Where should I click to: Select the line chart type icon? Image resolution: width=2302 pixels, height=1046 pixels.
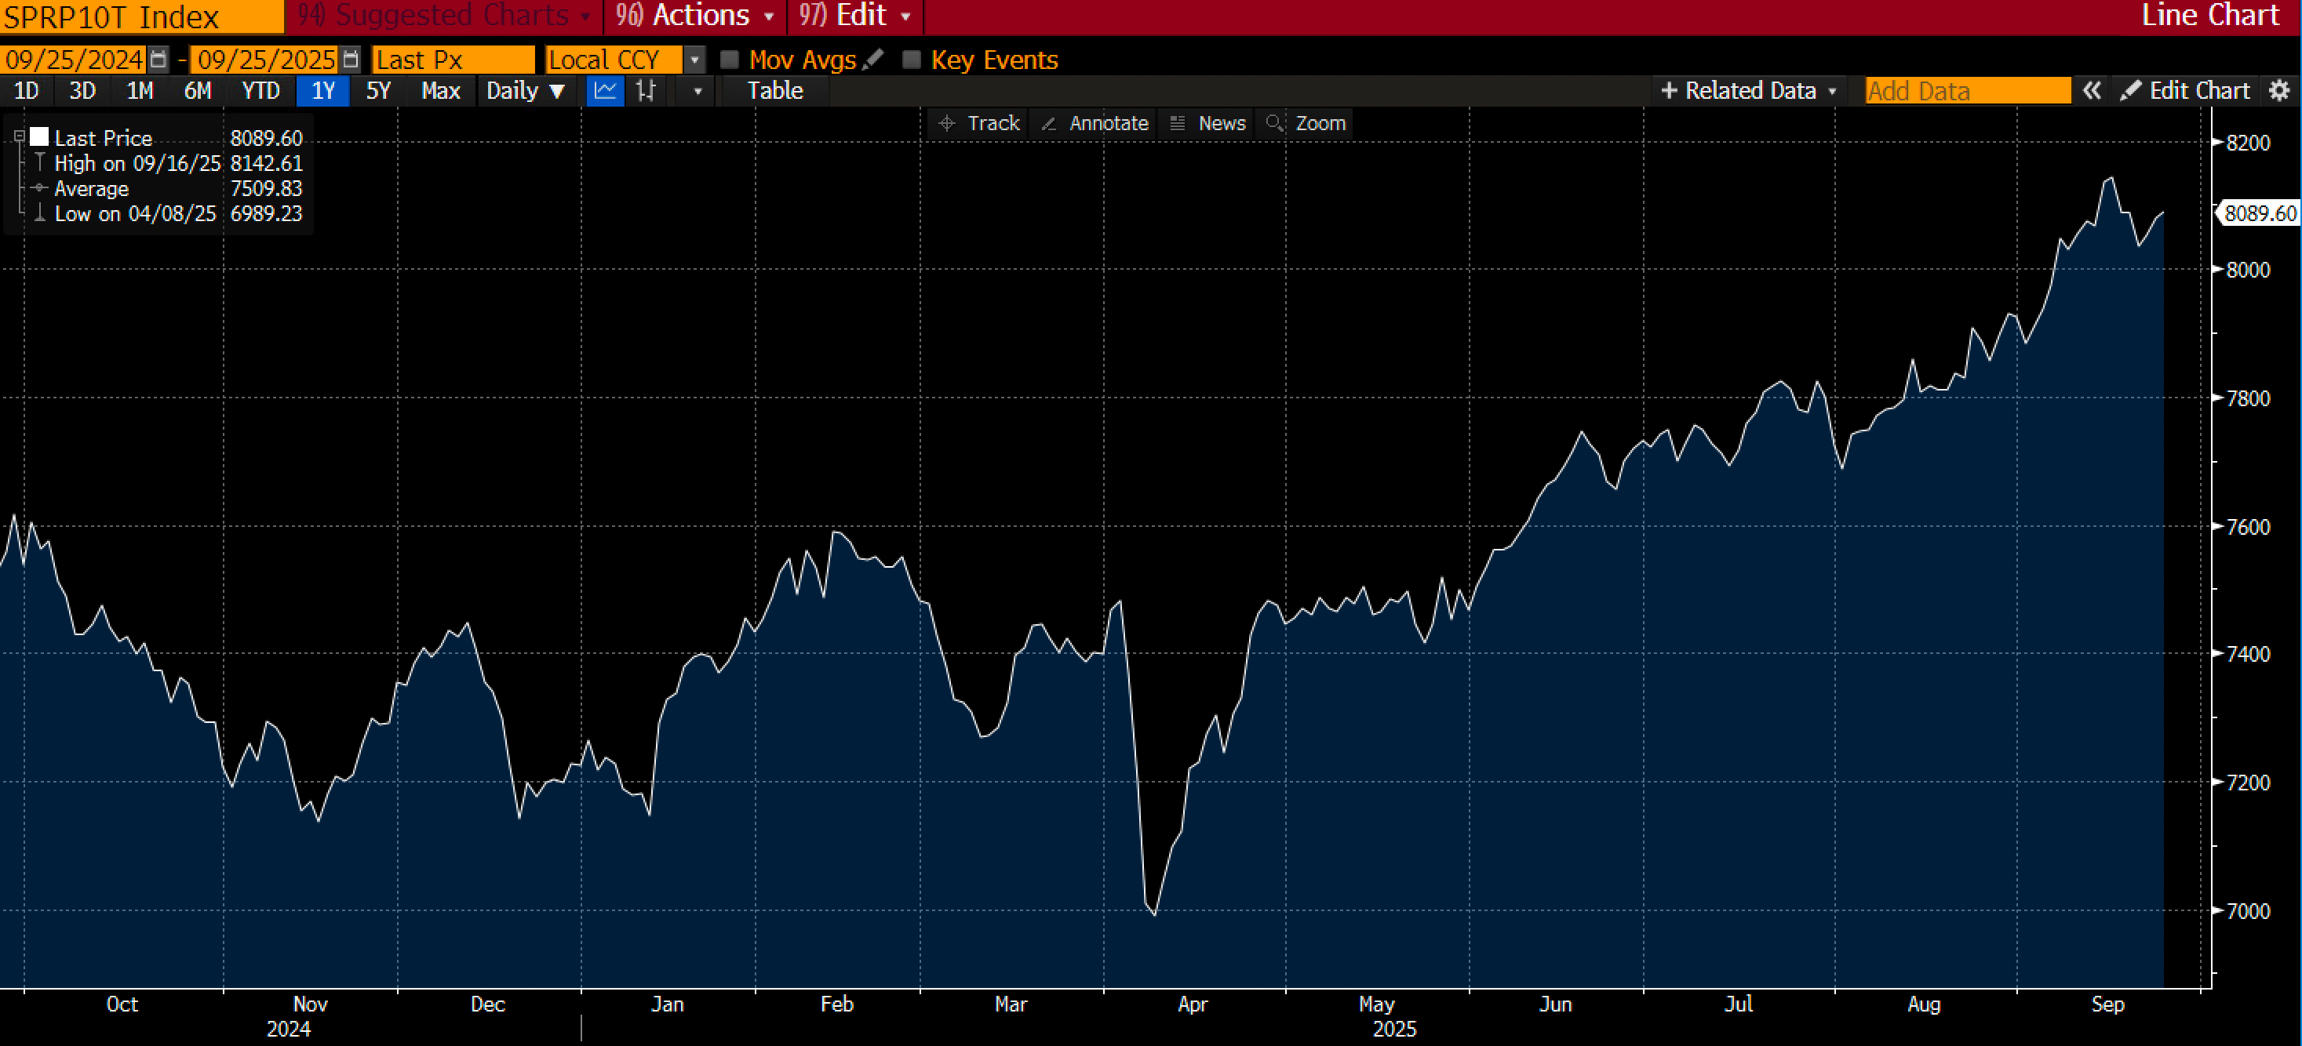pos(605,90)
